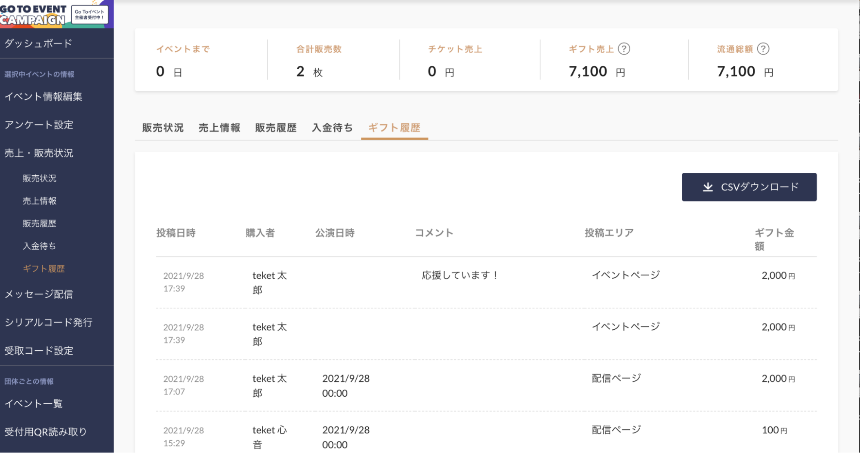
Task: Click the help icon beside 流通総額
Action: (x=763, y=49)
